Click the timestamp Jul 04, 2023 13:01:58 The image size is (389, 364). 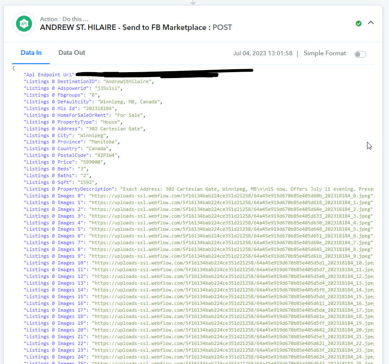(263, 53)
